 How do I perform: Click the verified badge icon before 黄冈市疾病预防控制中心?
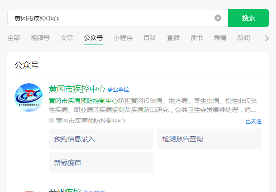51,121
